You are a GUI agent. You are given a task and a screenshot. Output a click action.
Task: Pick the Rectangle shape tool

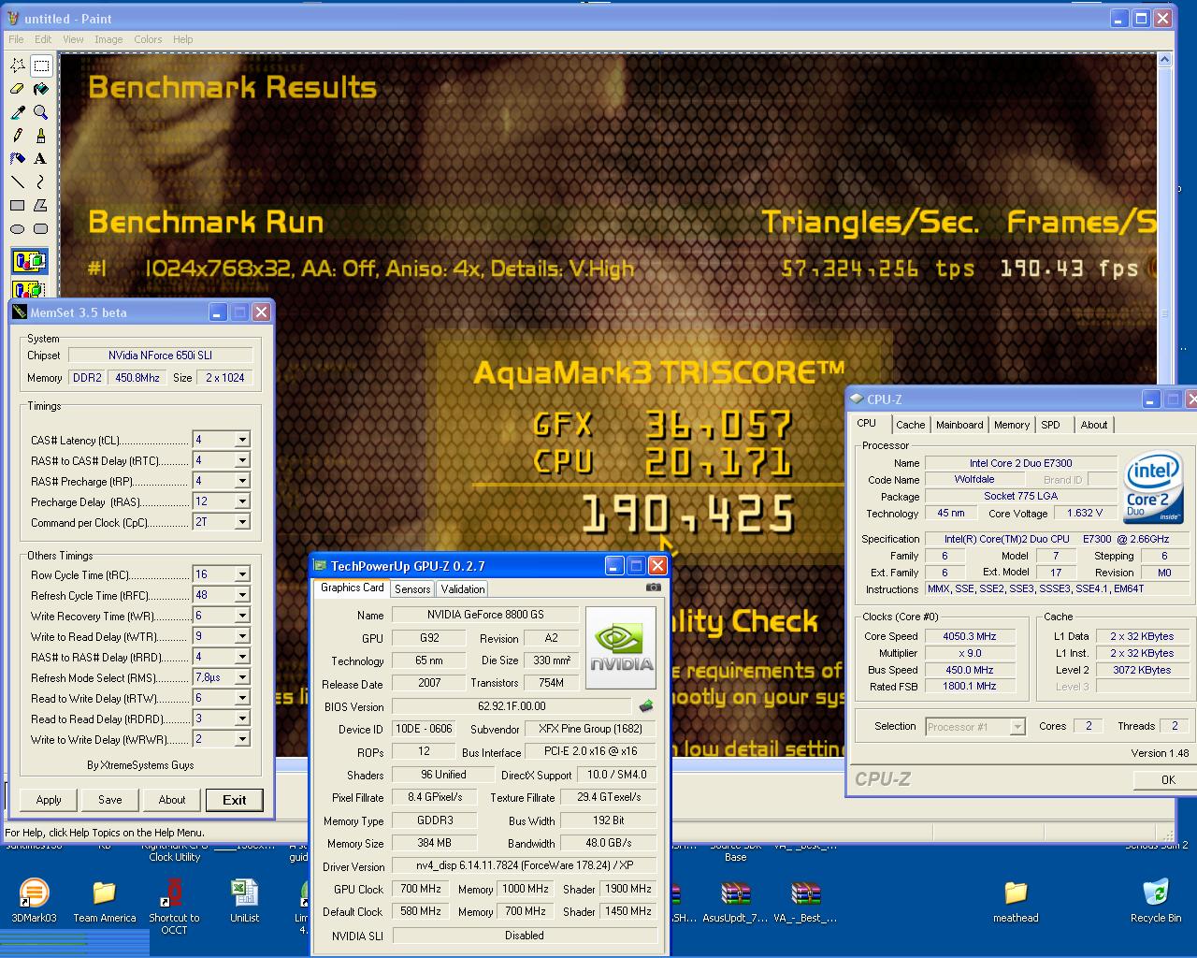(18, 206)
